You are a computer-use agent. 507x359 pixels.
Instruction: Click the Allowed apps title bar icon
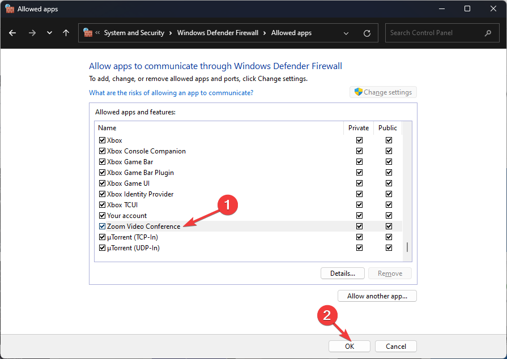pyautogui.click(x=9, y=8)
